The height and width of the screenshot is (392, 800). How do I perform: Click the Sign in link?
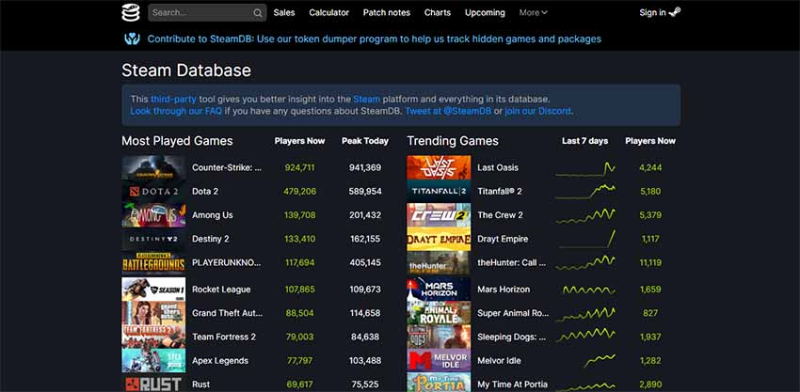tap(652, 13)
